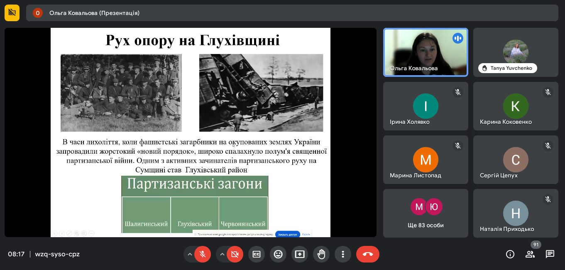
Task: Raise hand using the hand icon
Action: pos(321,254)
